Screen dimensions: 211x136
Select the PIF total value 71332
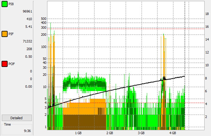click(x=28, y=41)
